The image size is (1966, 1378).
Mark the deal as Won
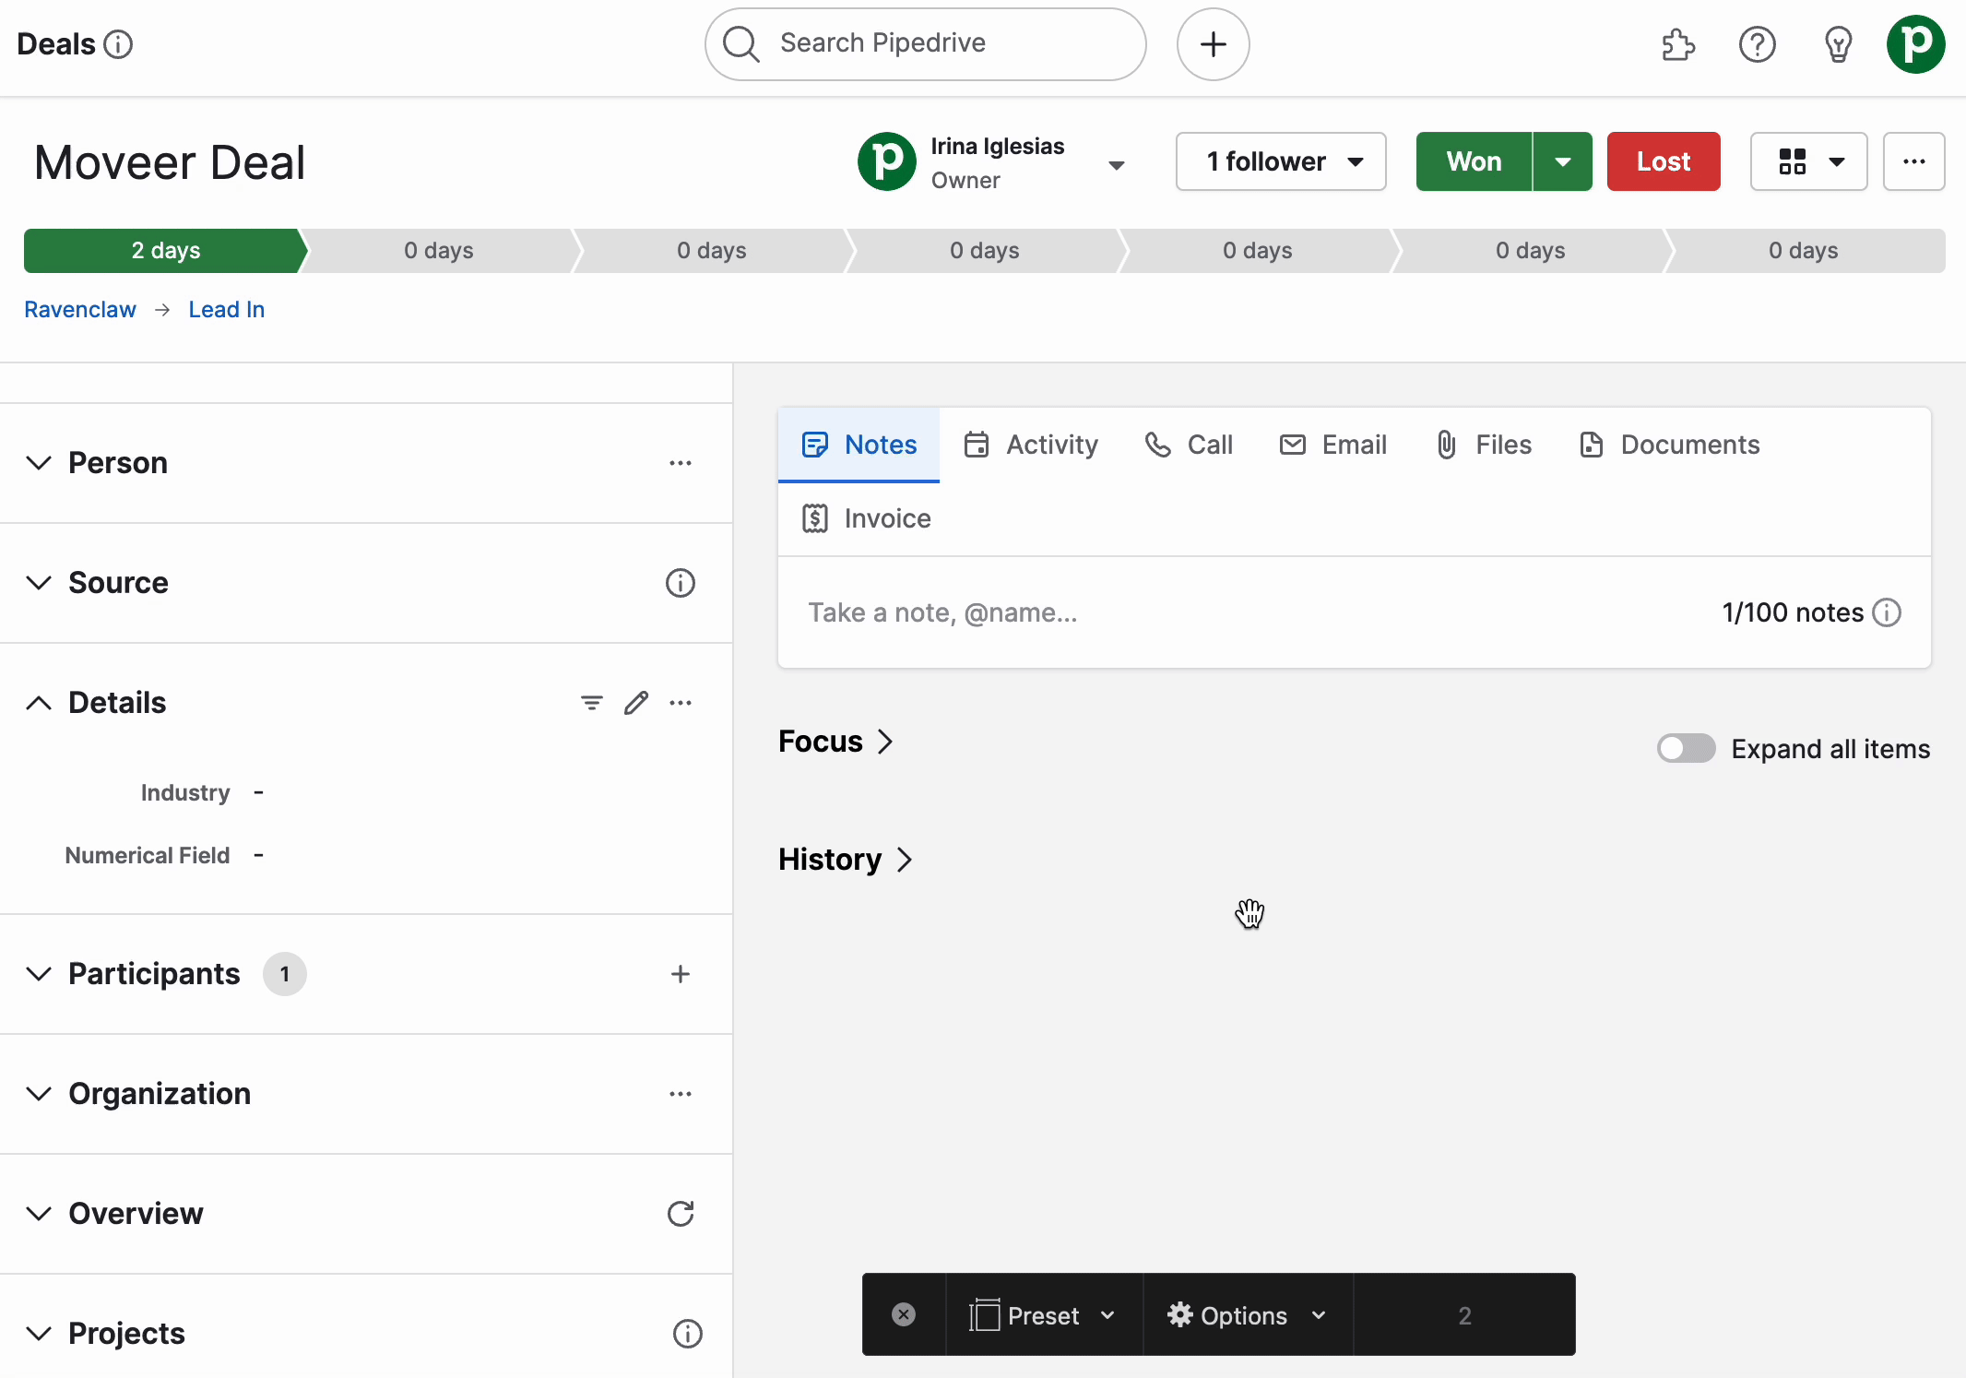click(x=1474, y=161)
